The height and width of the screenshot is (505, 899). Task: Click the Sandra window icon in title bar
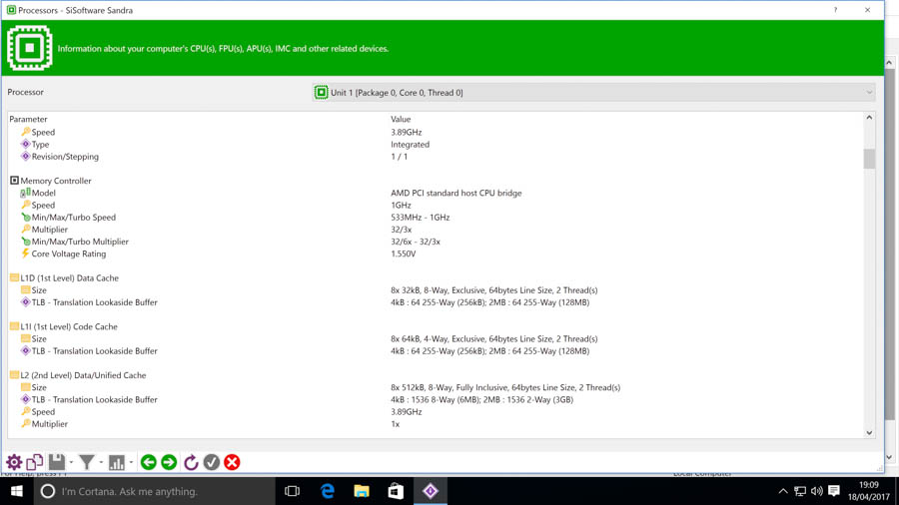pos(11,10)
